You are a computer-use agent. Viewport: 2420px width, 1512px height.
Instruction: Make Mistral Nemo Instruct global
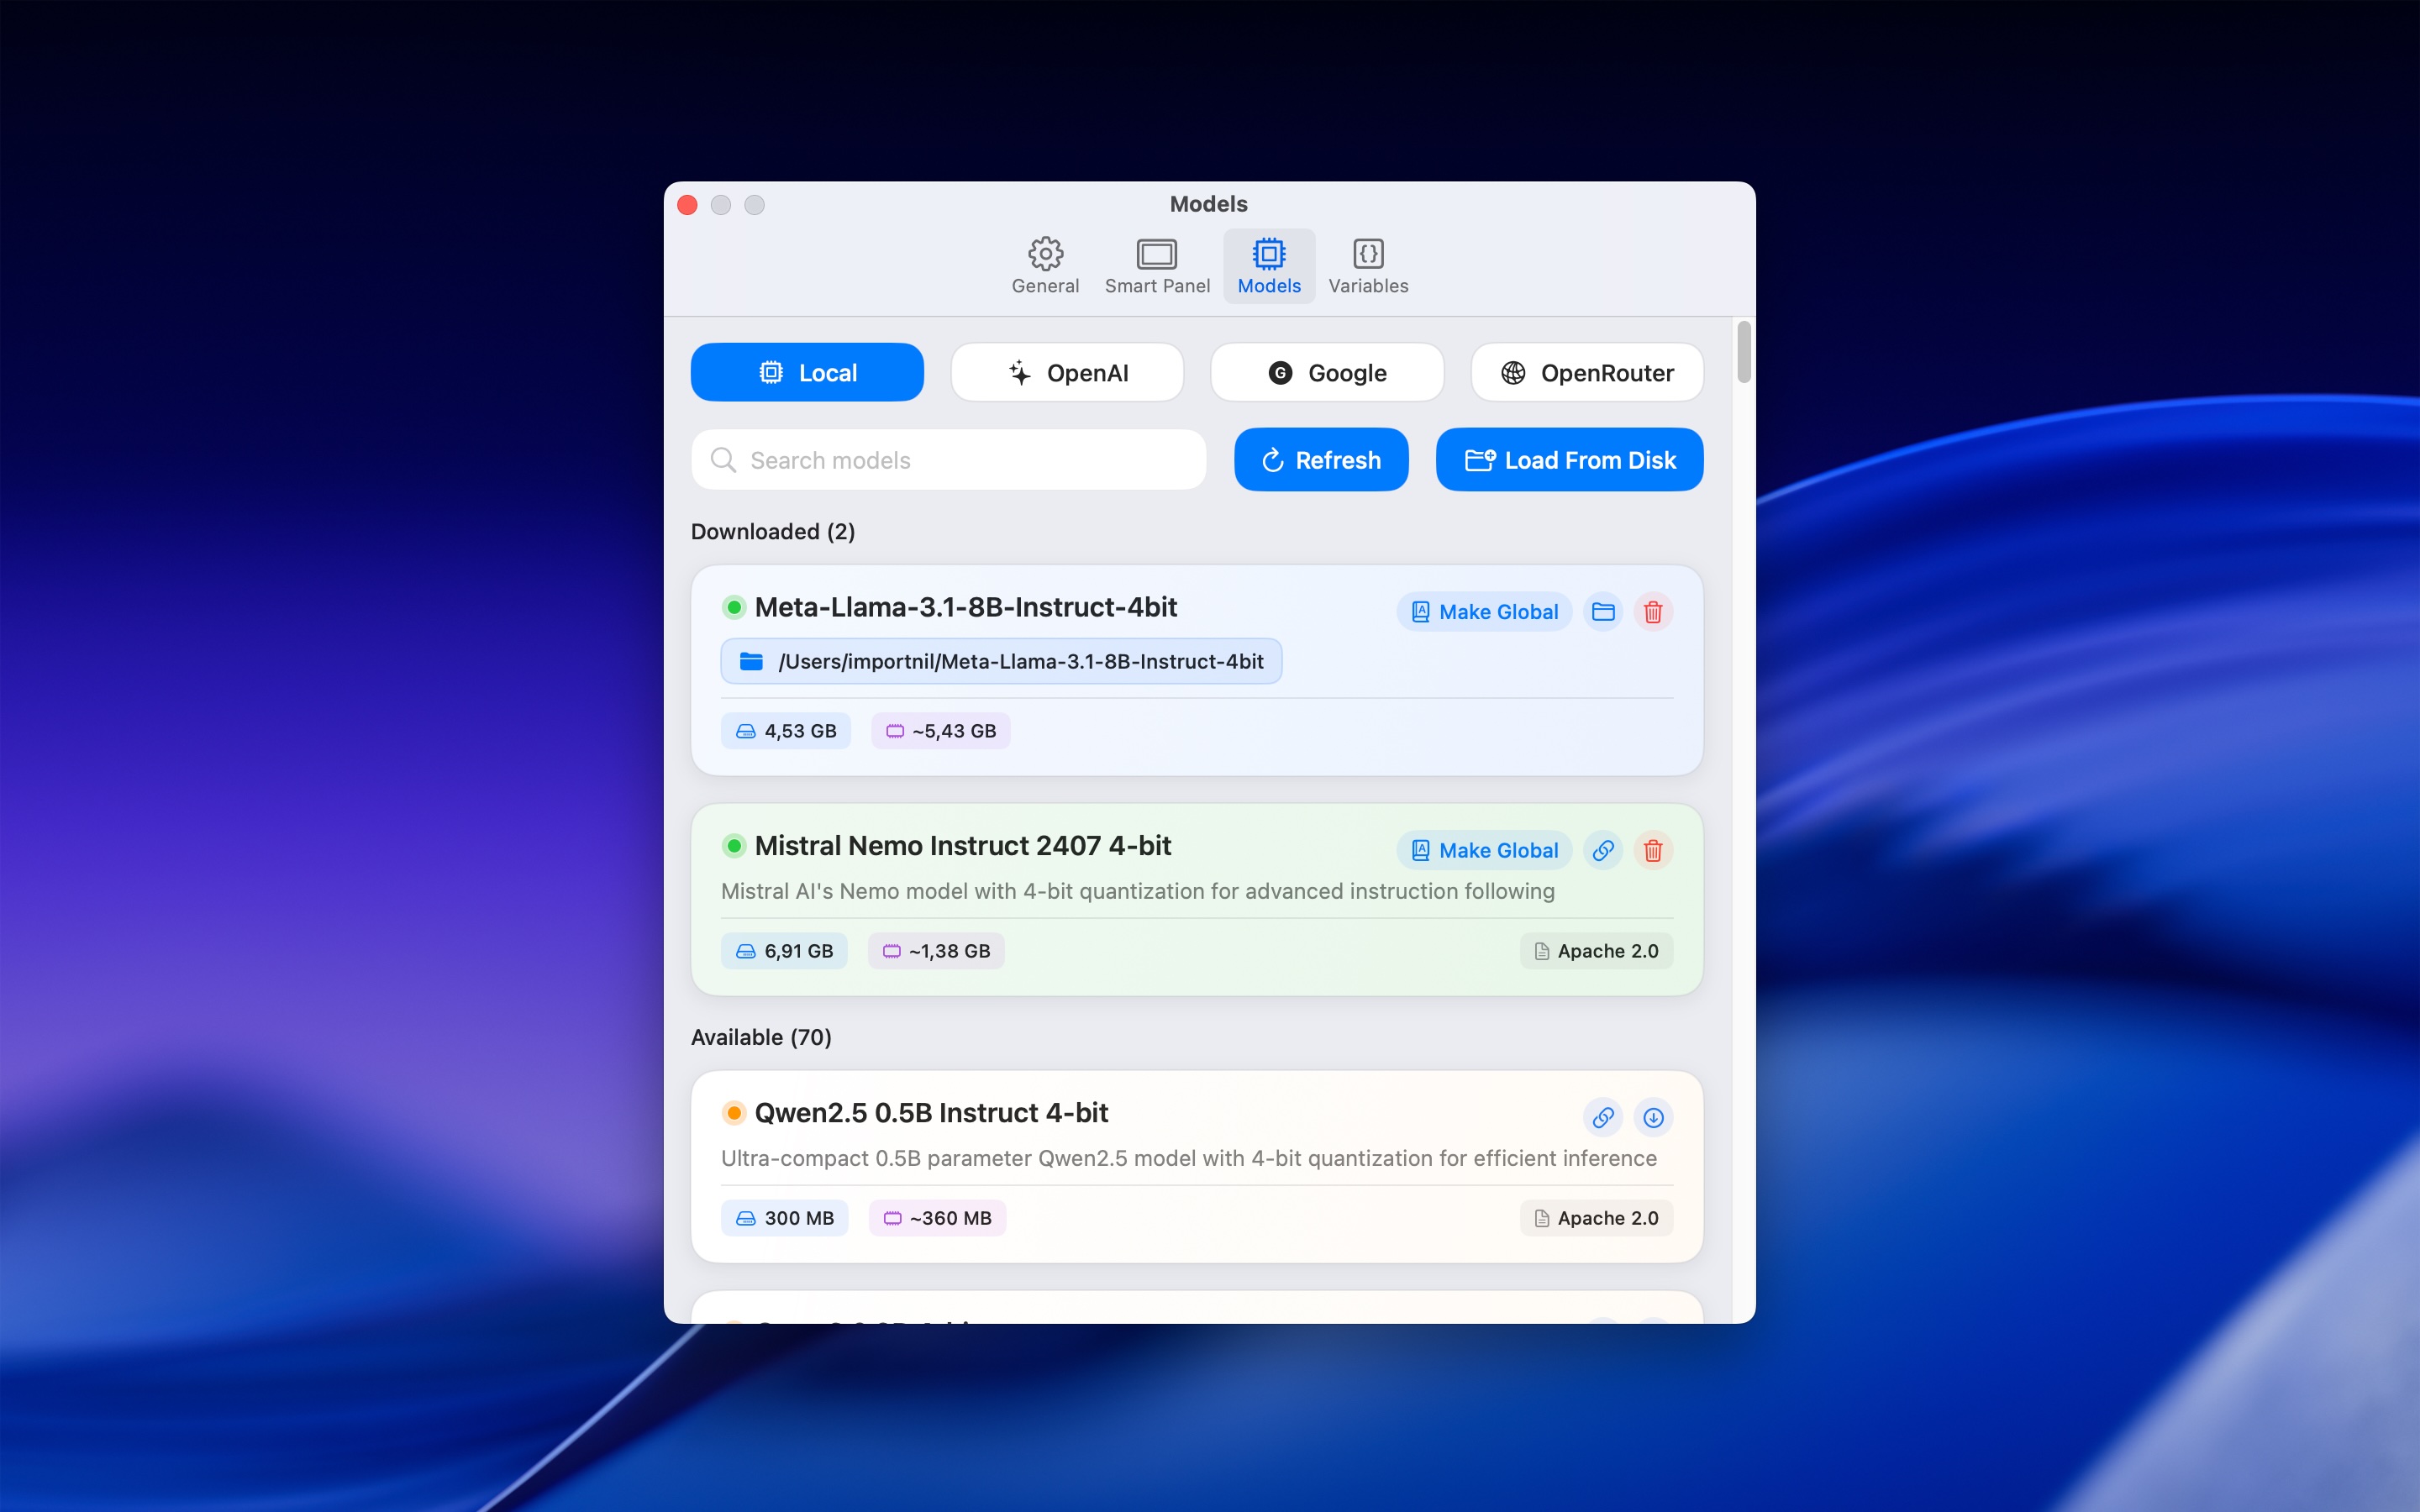(1484, 850)
